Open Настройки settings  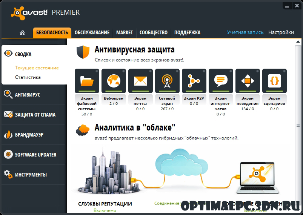coord(281,32)
